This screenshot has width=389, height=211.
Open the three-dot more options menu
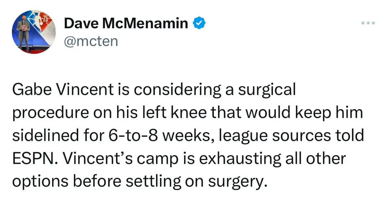tap(368, 23)
